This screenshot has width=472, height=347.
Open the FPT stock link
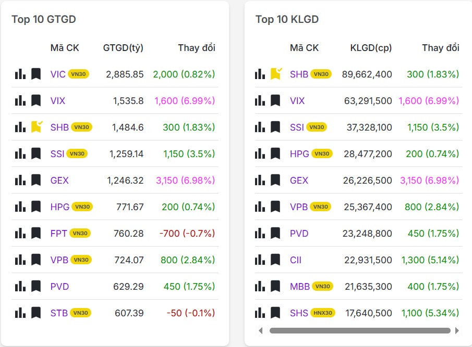58,233
